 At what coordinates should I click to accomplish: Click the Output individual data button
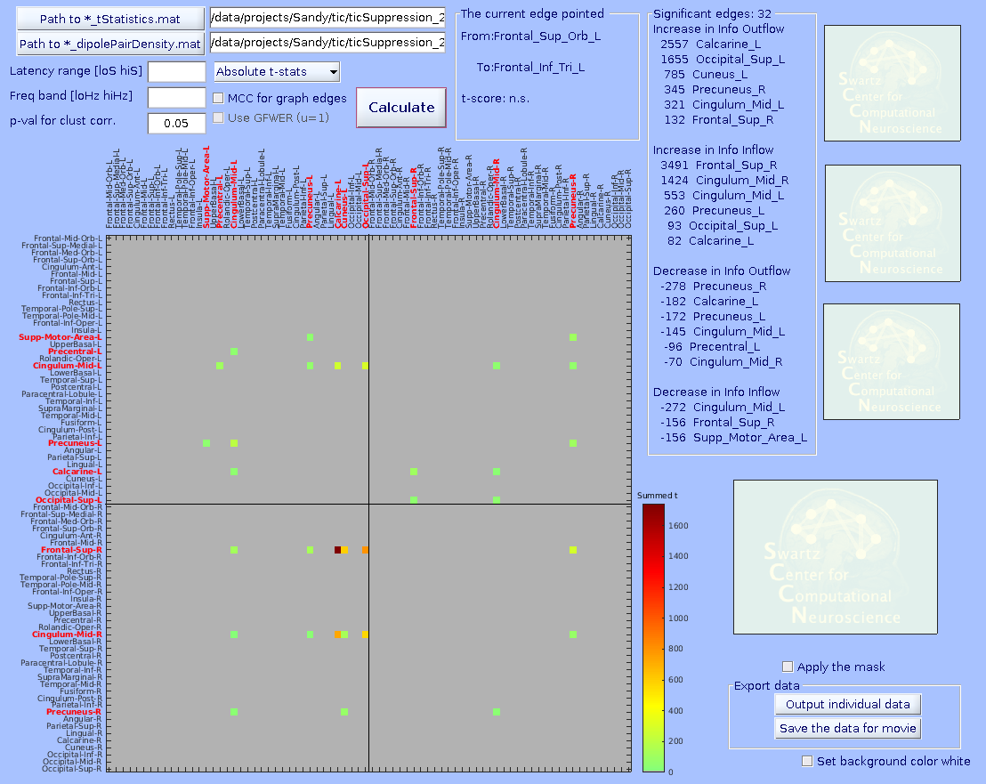pos(847,704)
